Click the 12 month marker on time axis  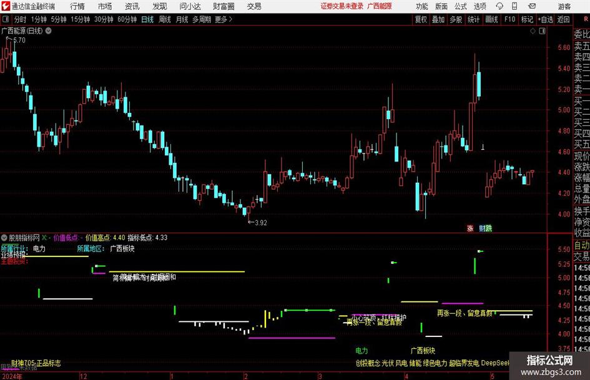point(84,376)
